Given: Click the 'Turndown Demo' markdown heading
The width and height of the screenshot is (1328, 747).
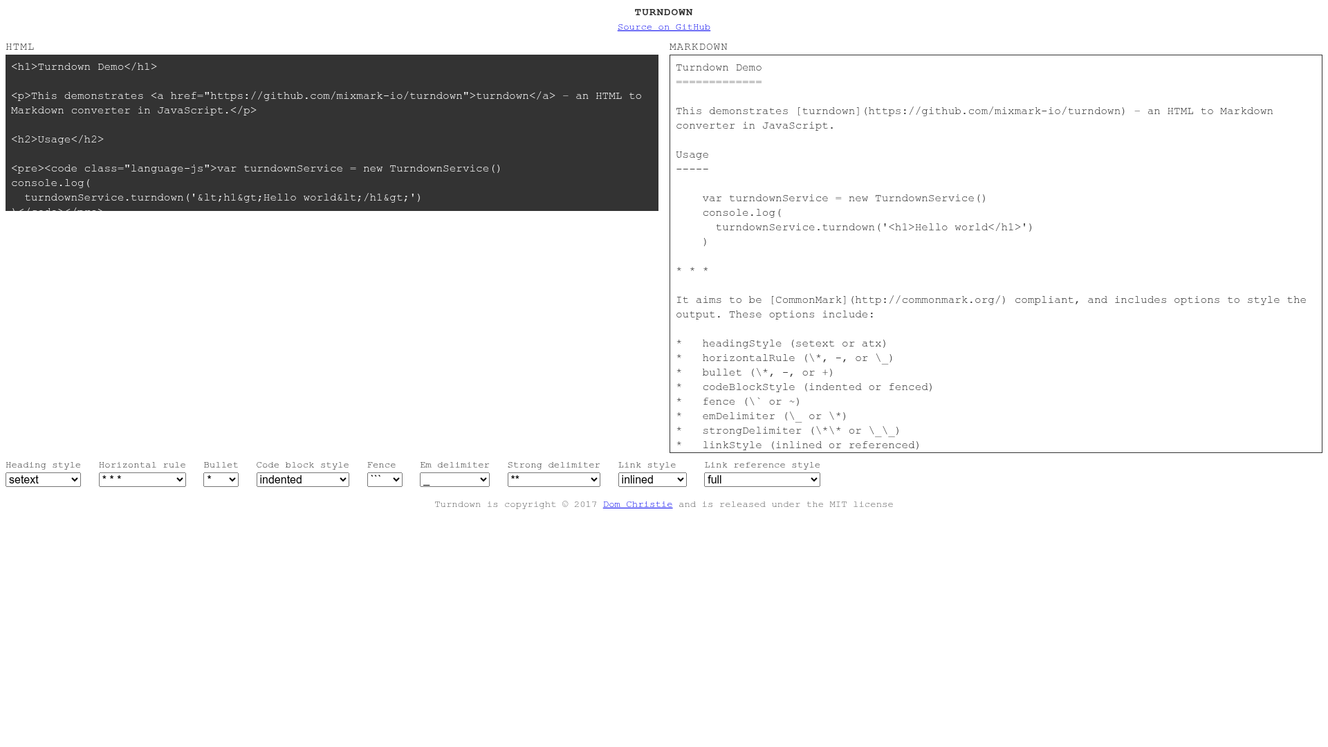Looking at the screenshot, I should coord(719,68).
